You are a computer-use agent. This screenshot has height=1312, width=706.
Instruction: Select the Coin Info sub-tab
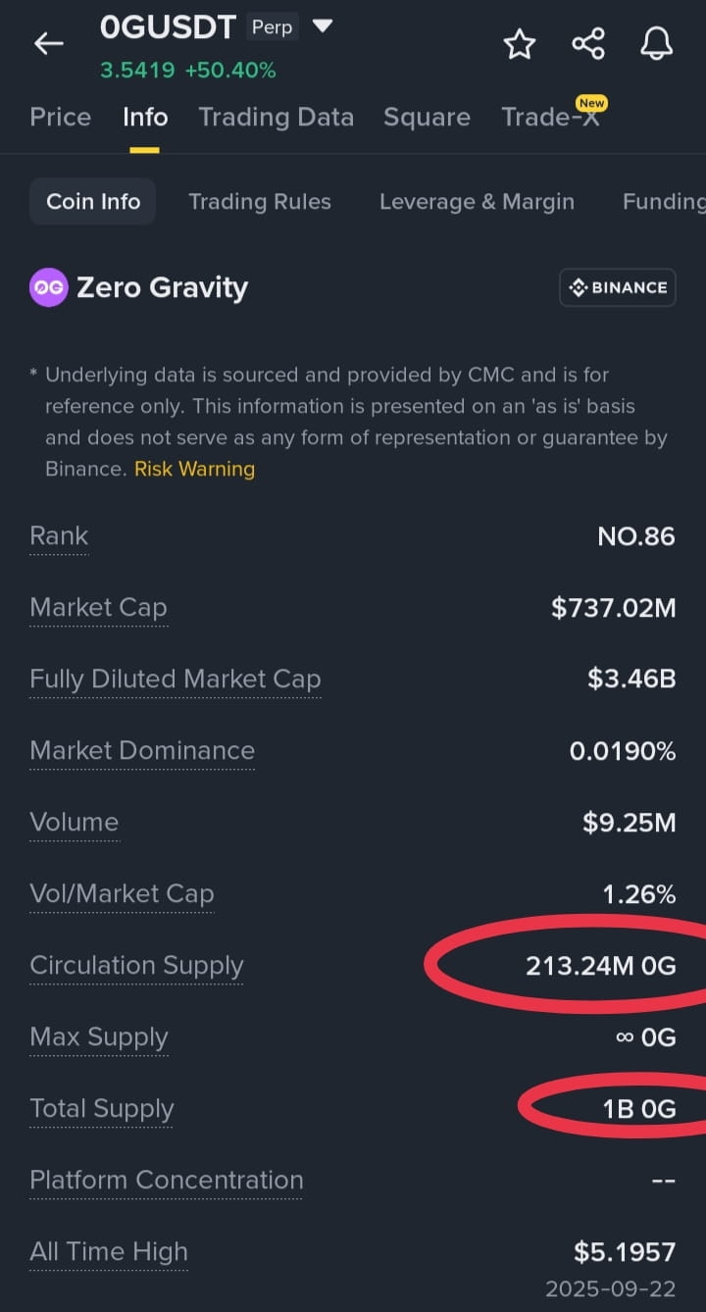click(x=93, y=201)
